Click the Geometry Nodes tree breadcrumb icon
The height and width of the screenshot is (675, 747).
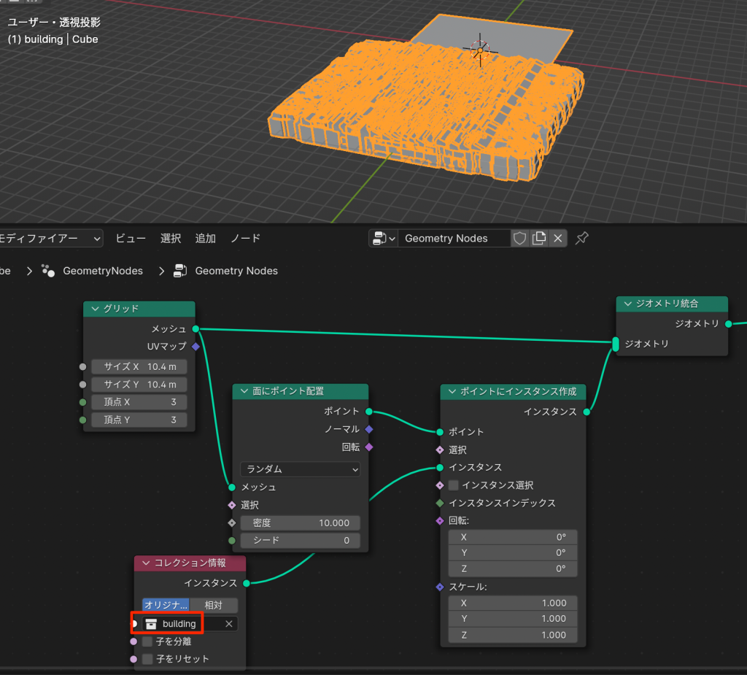[180, 271]
